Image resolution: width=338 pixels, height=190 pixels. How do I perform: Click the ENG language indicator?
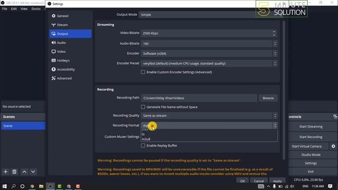tap(305, 186)
